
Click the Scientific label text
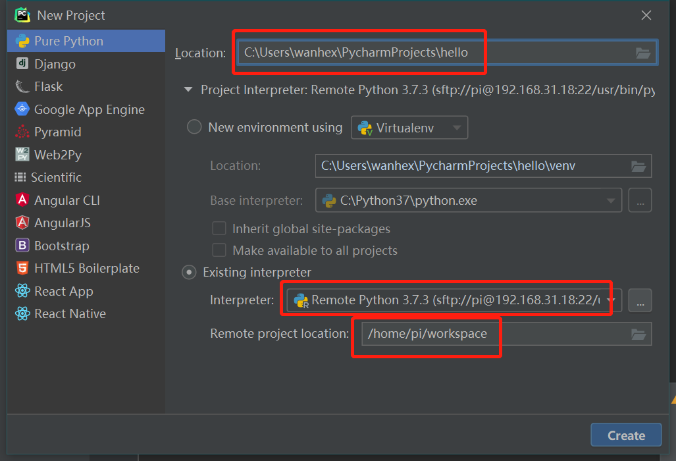[x=56, y=177]
